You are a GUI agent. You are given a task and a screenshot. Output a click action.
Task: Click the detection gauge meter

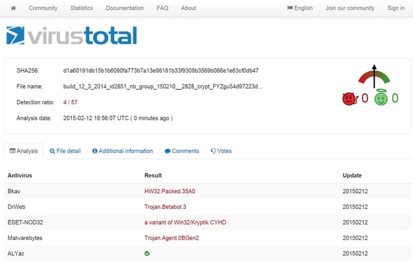point(374,77)
